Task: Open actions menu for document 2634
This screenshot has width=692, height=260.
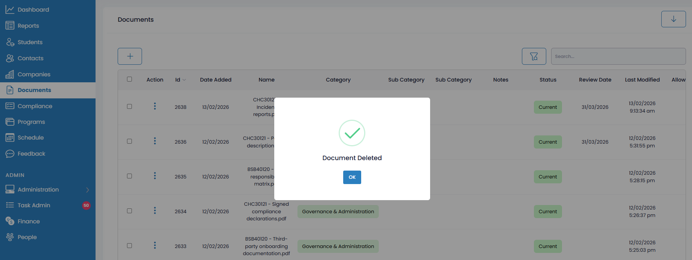Action: click(155, 211)
